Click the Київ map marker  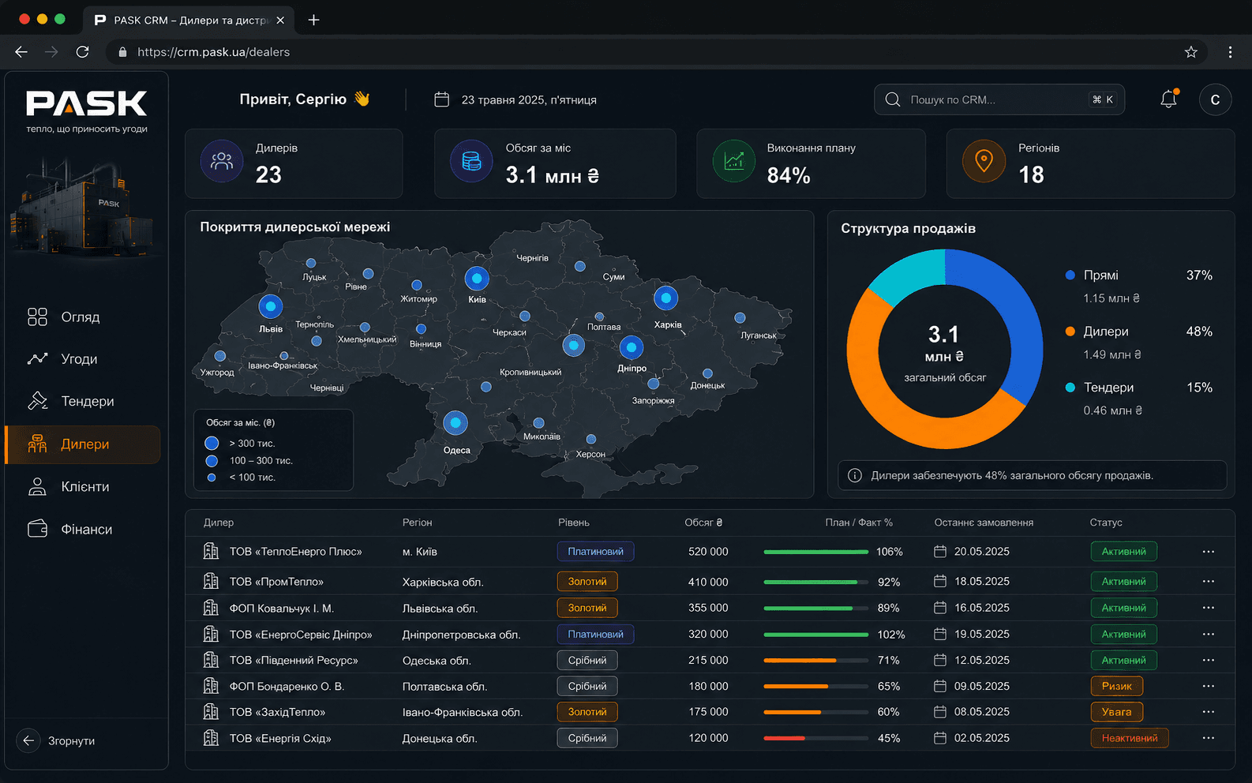point(477,279)
